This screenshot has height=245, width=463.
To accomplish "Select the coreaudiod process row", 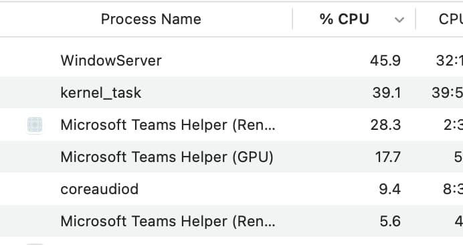I will [231, 189].
